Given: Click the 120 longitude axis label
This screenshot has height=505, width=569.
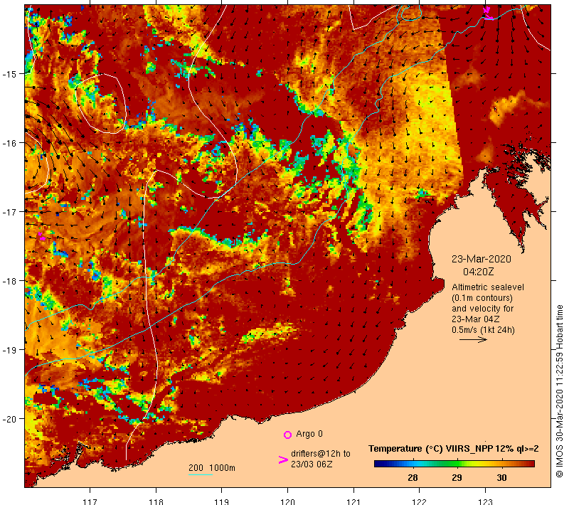Looking at the screenshot, I should point(288,501).
